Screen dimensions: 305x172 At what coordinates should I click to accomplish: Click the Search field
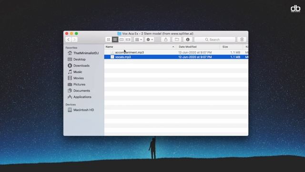(215, 40)
